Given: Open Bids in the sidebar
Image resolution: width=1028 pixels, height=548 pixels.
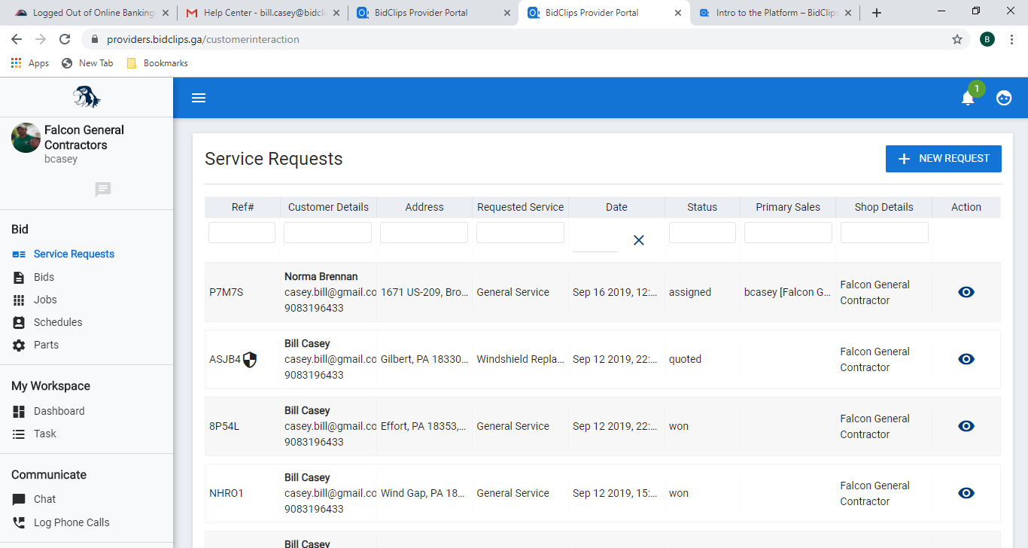Looking at the screenshot, I should [x=44, y=277].
